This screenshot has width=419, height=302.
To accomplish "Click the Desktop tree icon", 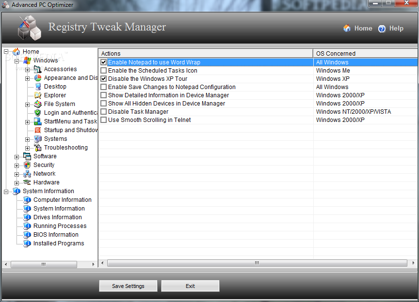I will click(38, 87).
